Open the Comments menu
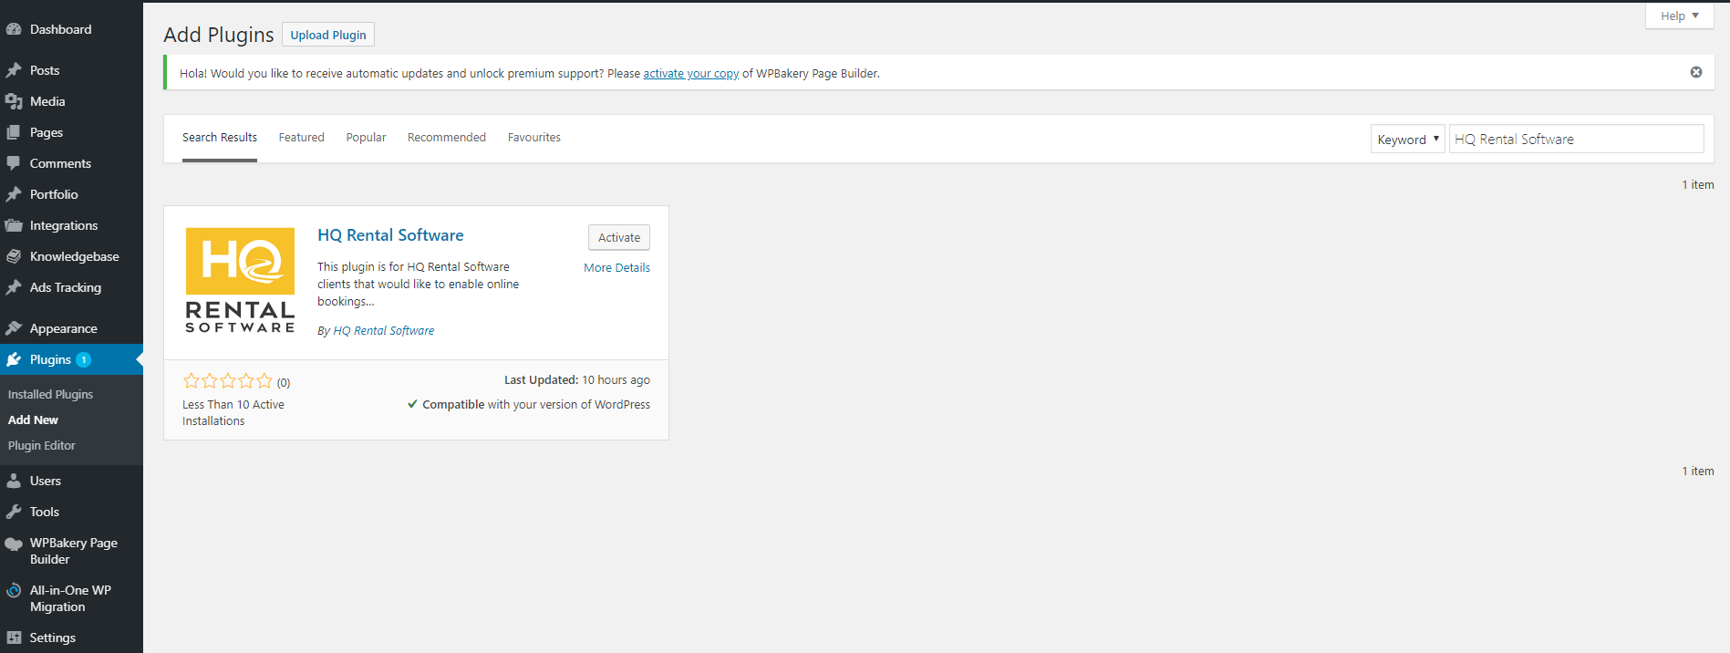Viewport: 1730px width, 653px height. [x=60, y=163]
